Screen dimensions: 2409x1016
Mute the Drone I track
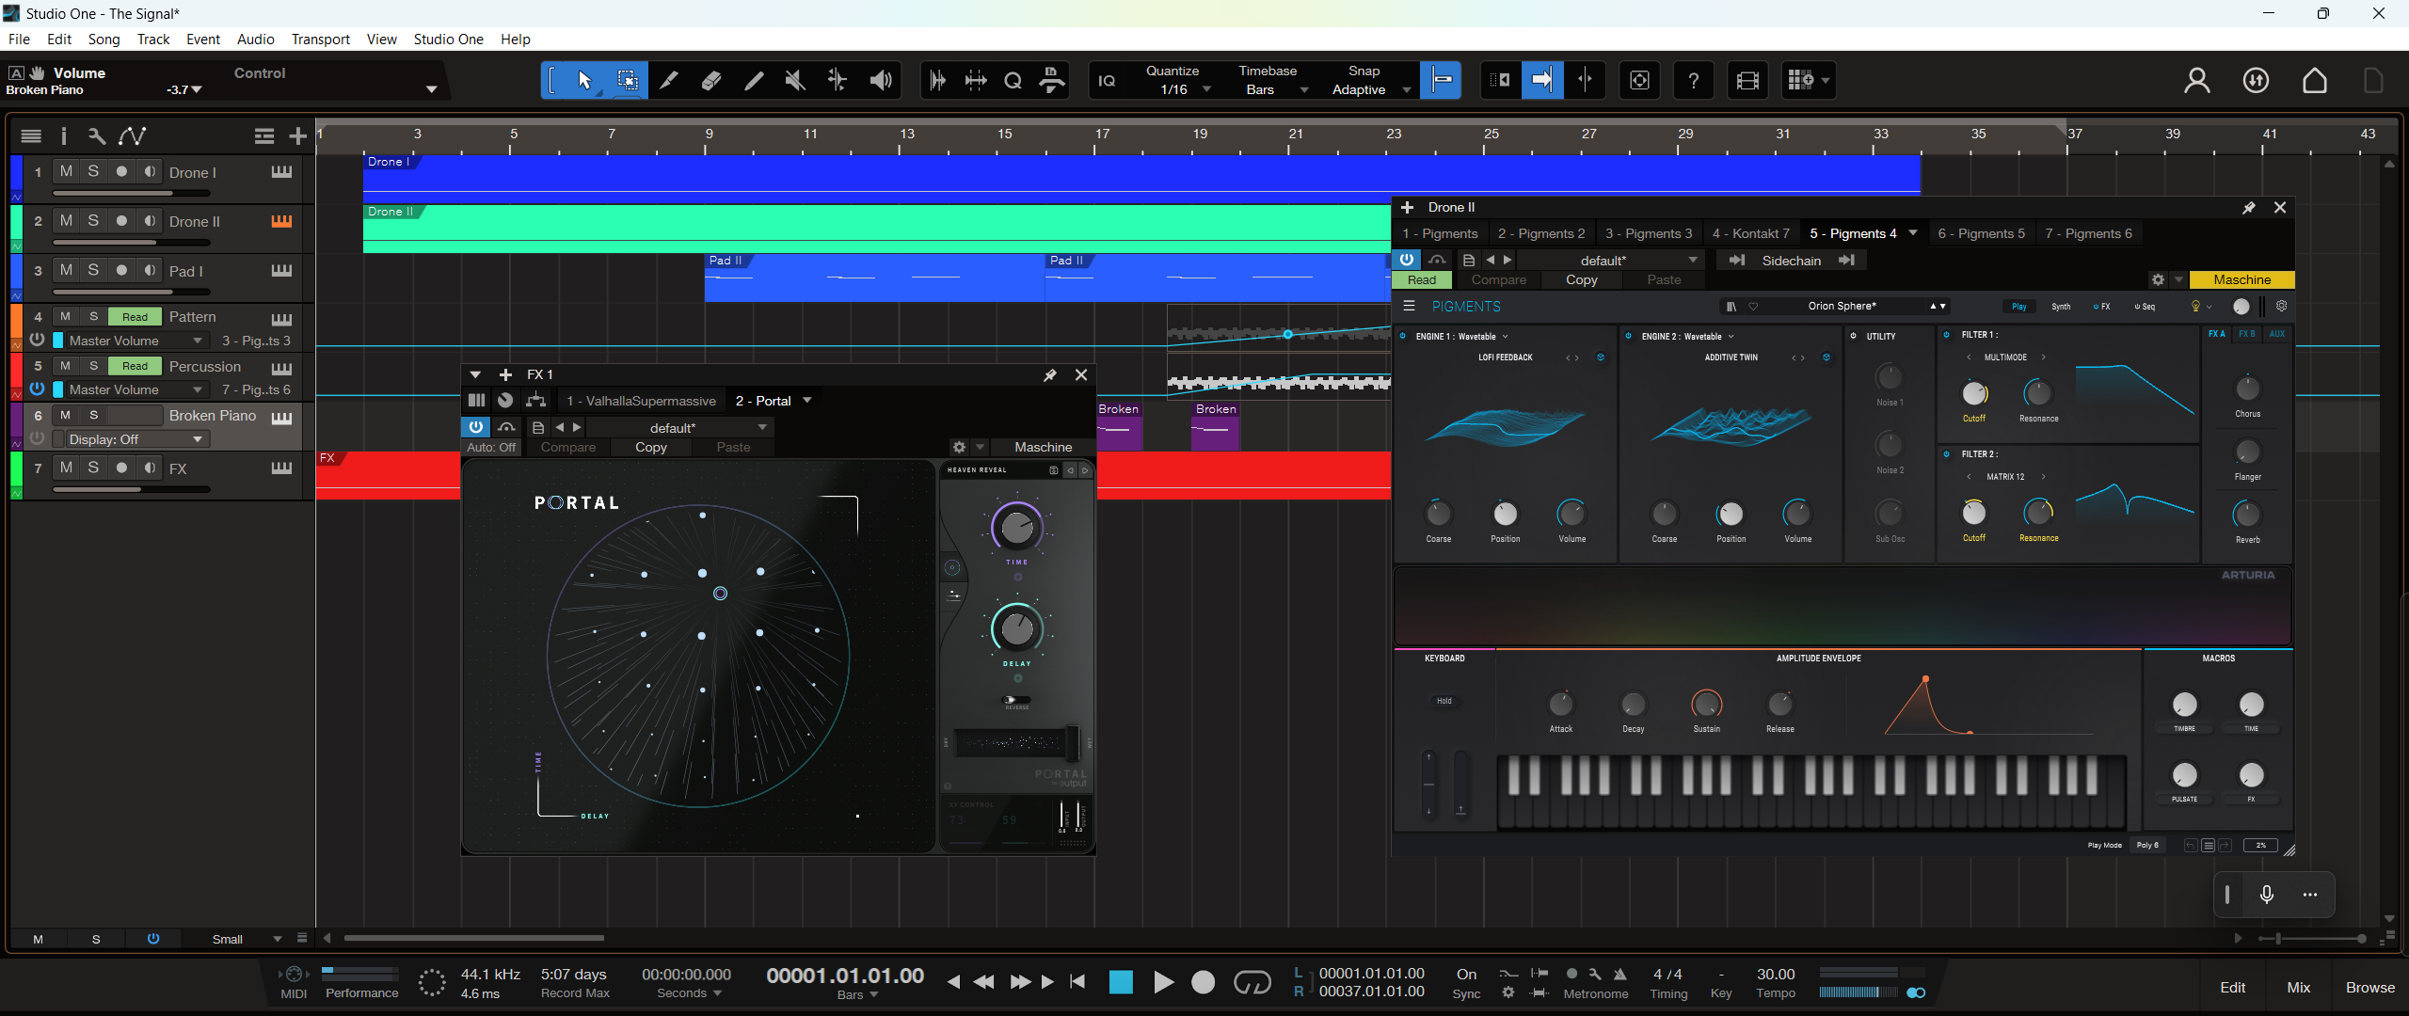click(x=66, y=171)
